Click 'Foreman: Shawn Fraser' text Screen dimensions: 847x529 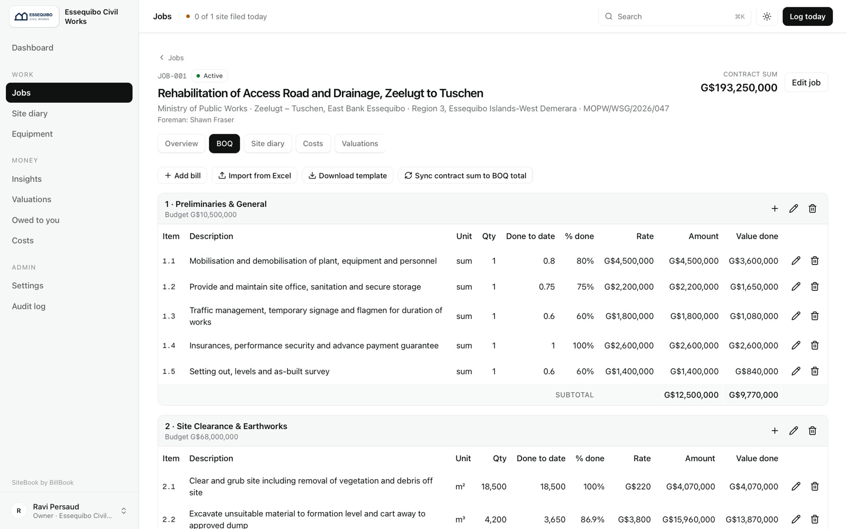(x=196, y=120)
